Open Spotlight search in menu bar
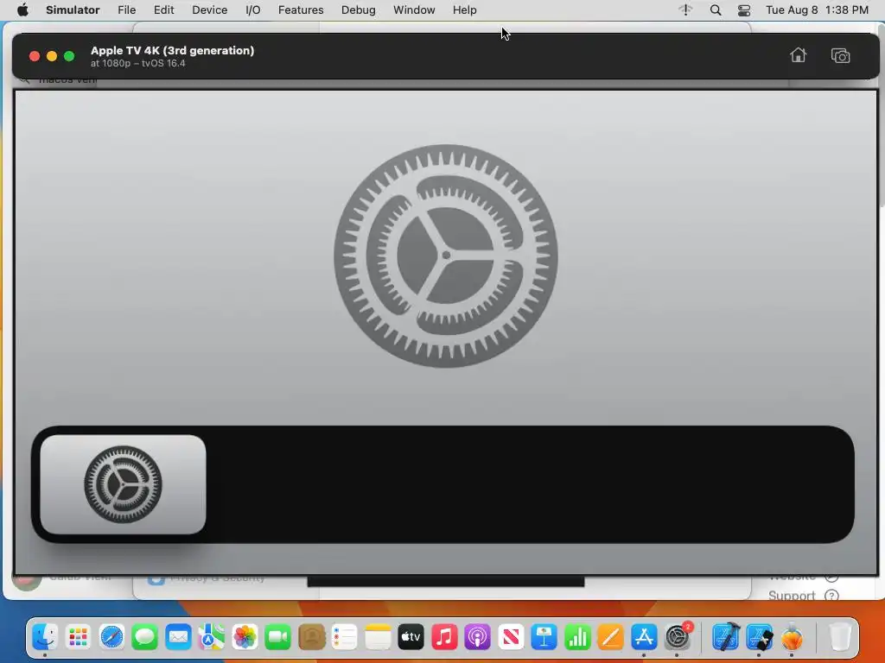The width and height of the screenshot is (885, 663). pyautogui.click(x=715, y=10)
